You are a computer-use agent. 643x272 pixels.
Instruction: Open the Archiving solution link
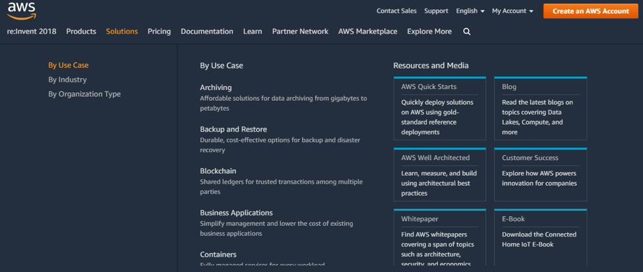(216, 88)
